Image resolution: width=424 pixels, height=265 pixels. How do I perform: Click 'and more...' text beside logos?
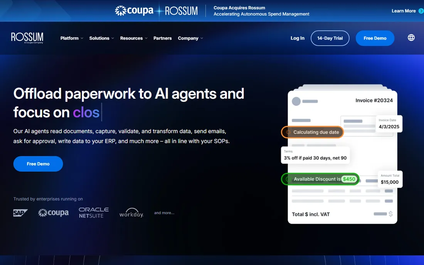click(x=164, y=213)
